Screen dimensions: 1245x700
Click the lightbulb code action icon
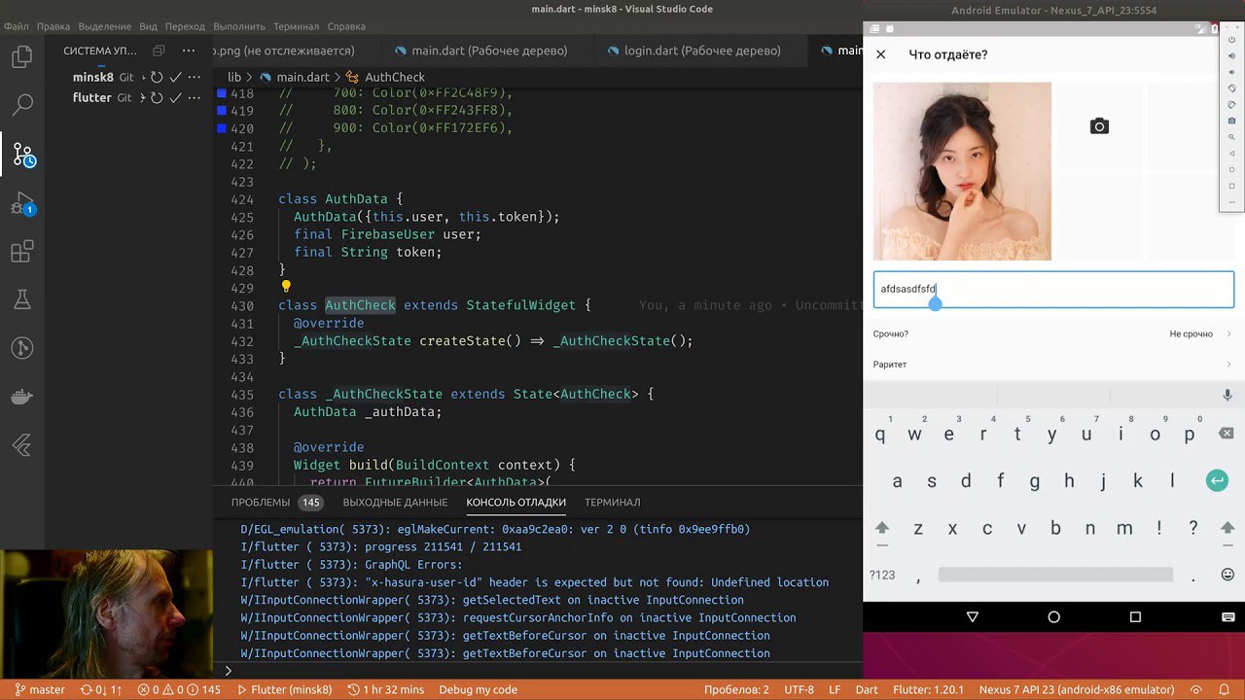(x=286, y=287)
